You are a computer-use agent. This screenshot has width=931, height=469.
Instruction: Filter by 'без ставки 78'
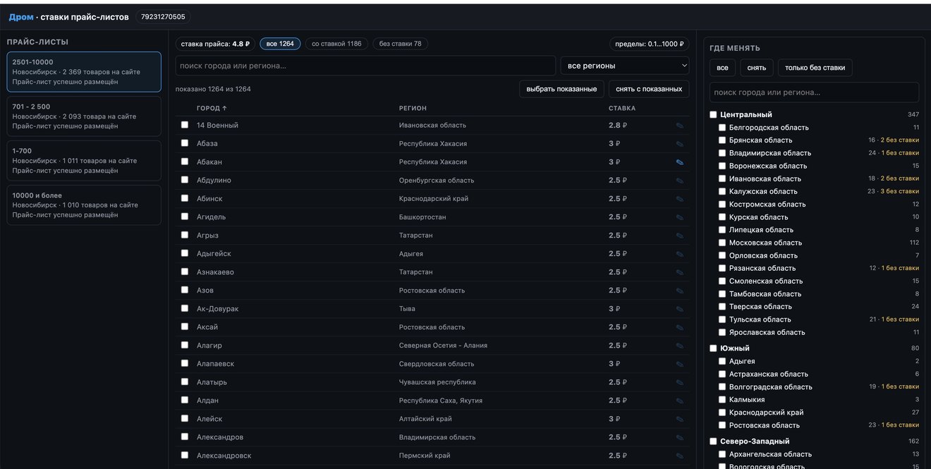click(400, 44)
